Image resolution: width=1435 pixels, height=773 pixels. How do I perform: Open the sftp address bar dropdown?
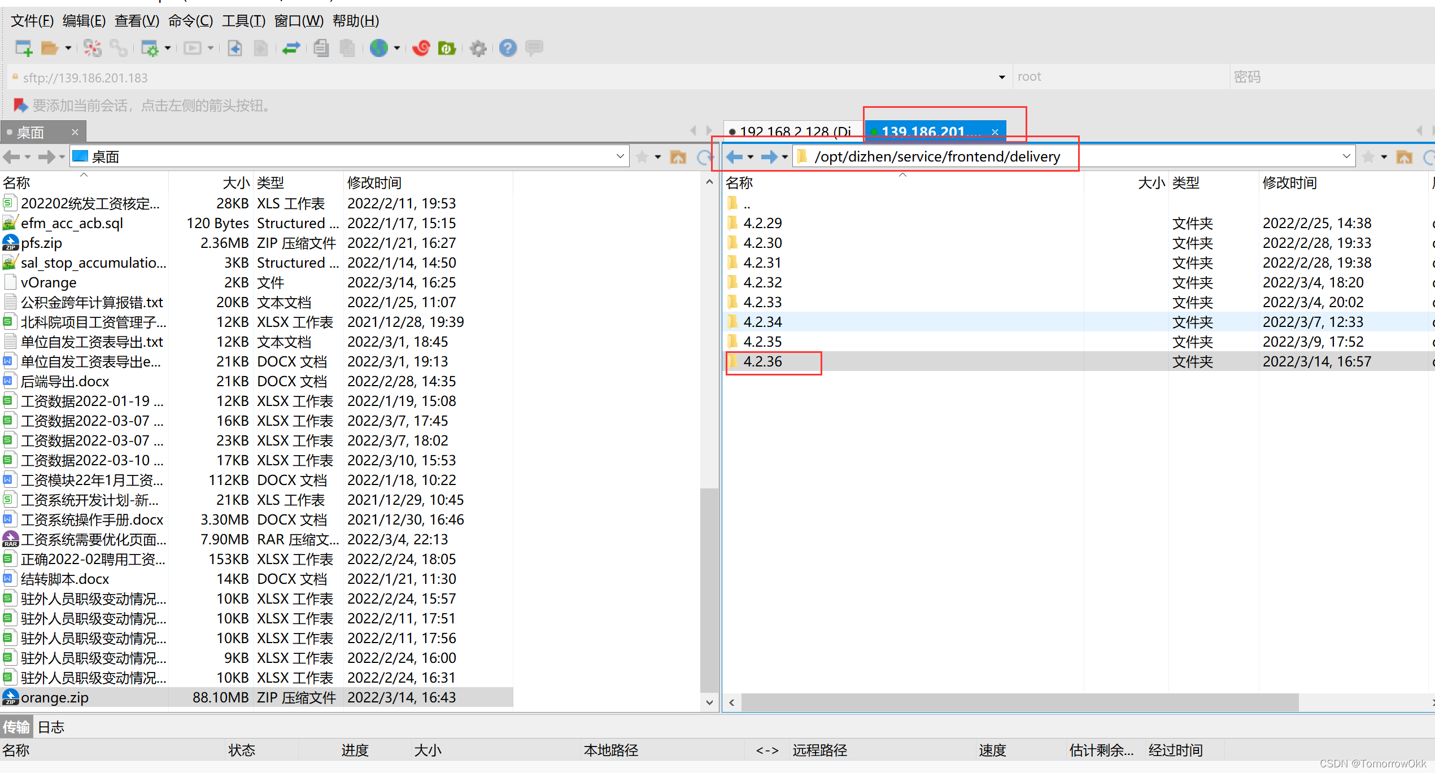[1001, 77]
